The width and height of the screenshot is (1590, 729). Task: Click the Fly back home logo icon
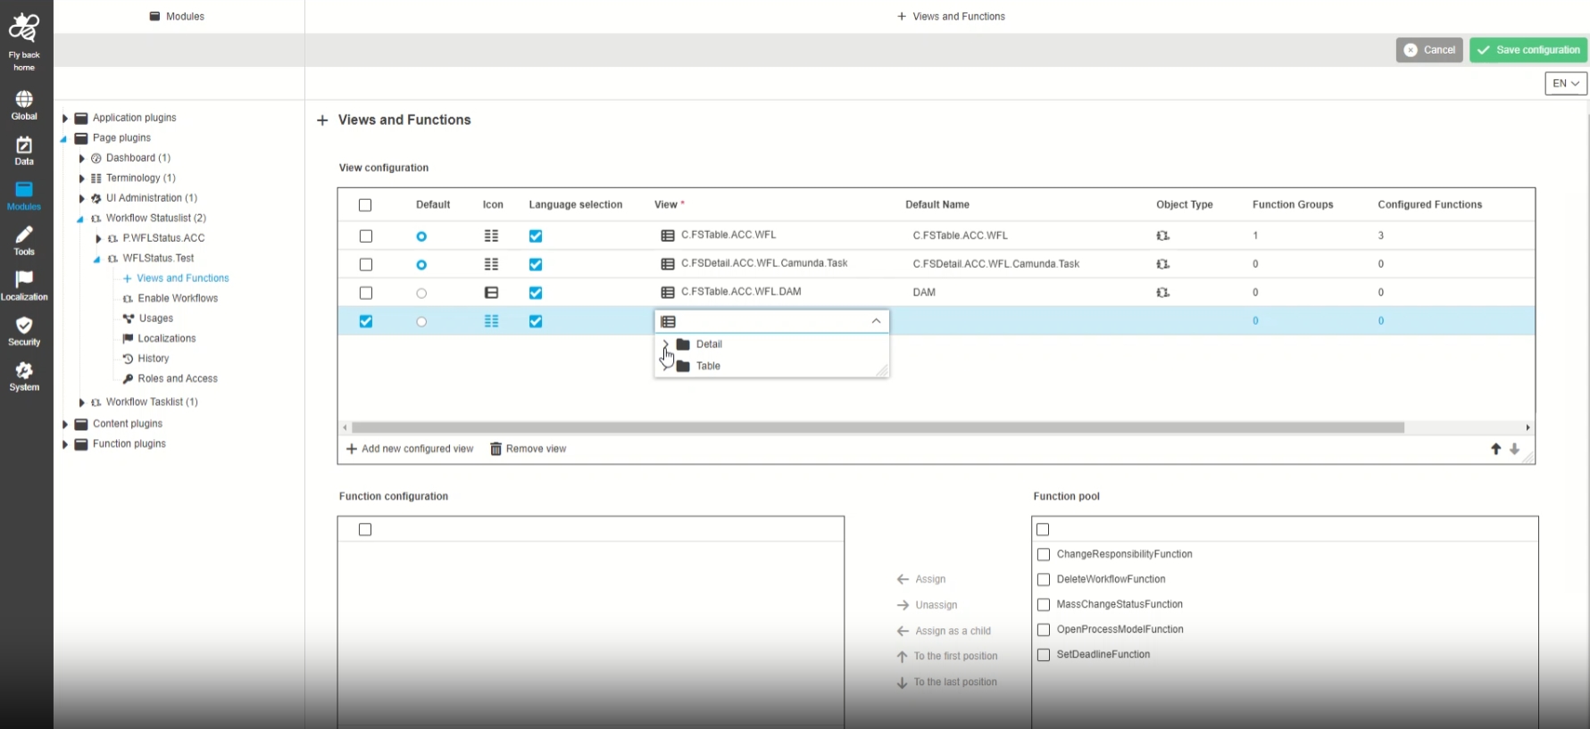click(24, 29)
